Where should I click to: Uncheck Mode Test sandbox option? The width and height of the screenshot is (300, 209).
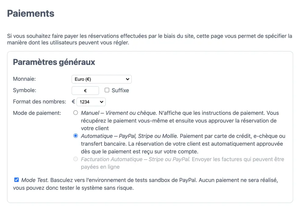(x=16, y=180)
